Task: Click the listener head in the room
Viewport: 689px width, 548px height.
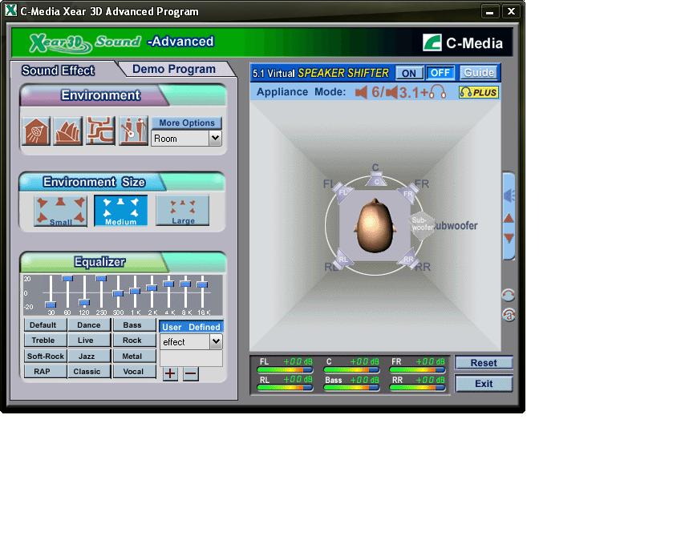Action: click(x=375, y=225)
